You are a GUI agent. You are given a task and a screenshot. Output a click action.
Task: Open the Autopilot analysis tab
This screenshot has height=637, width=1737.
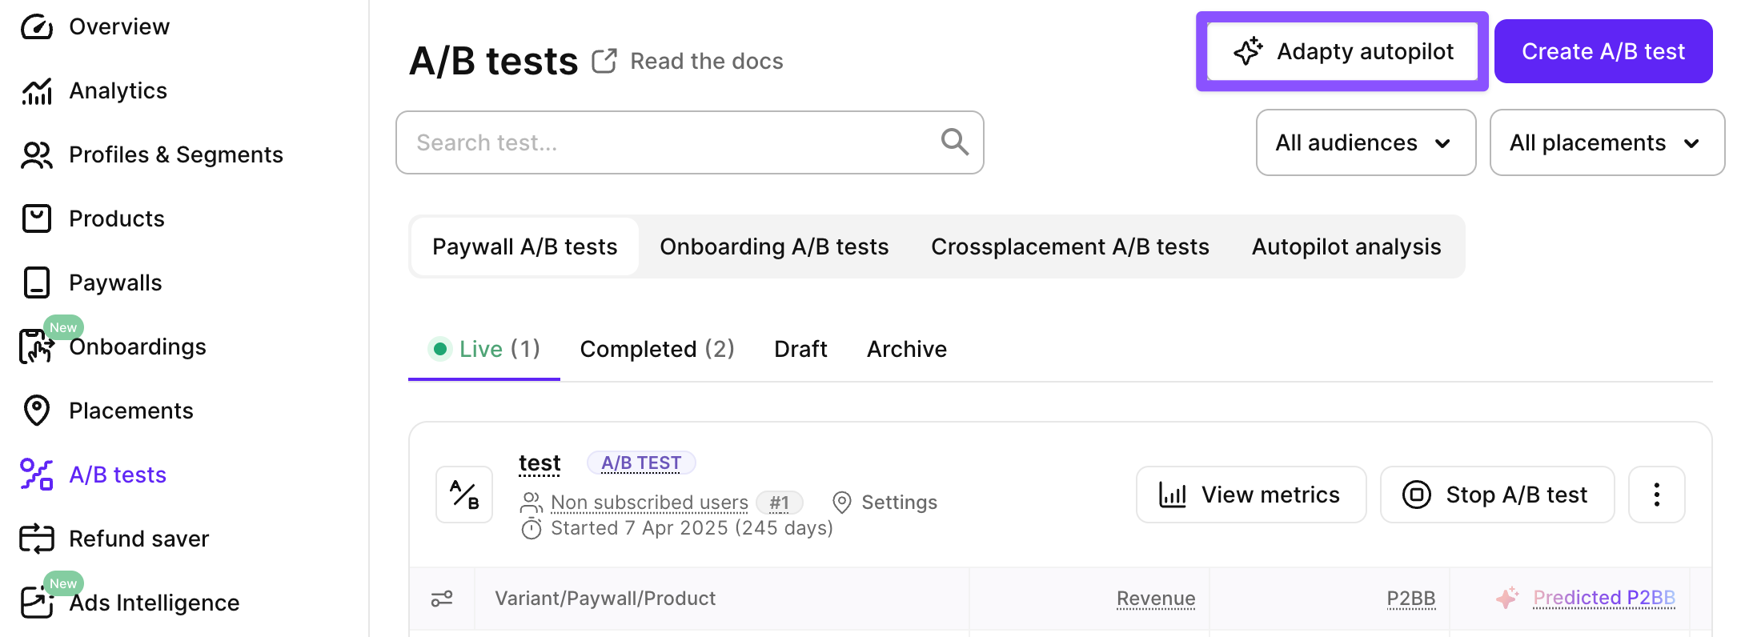[x=1346, y=246]
